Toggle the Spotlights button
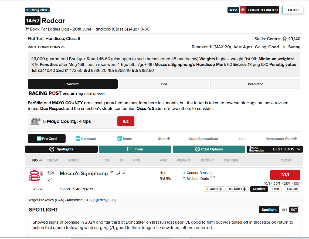This screenshot has height=239, width=309. pos(61,149)
